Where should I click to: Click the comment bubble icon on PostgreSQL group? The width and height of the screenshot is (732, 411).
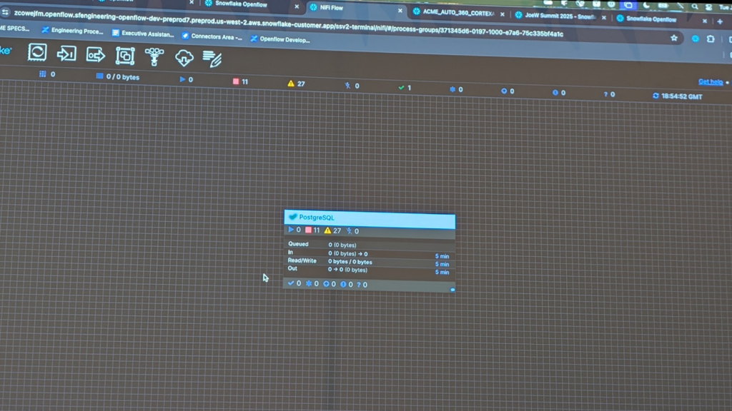pos(452,290)
